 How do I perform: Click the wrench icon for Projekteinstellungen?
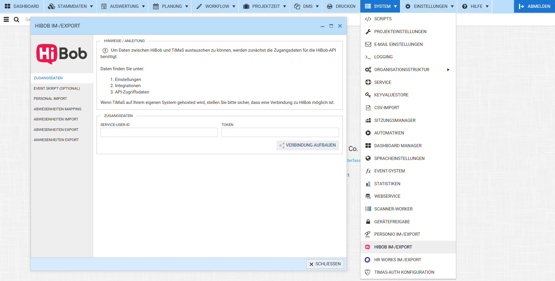[368, 32]
